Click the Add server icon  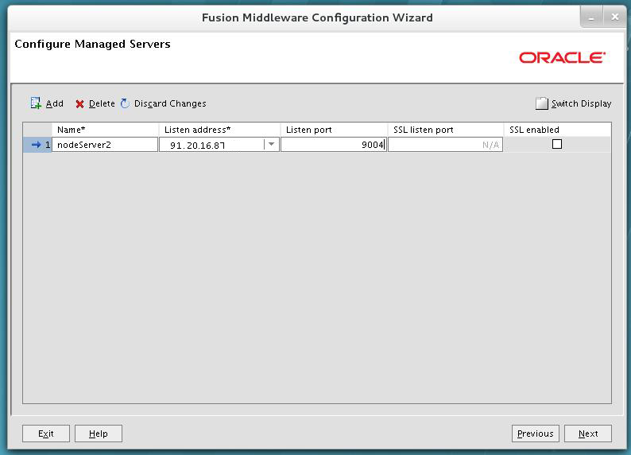point(36,103)
